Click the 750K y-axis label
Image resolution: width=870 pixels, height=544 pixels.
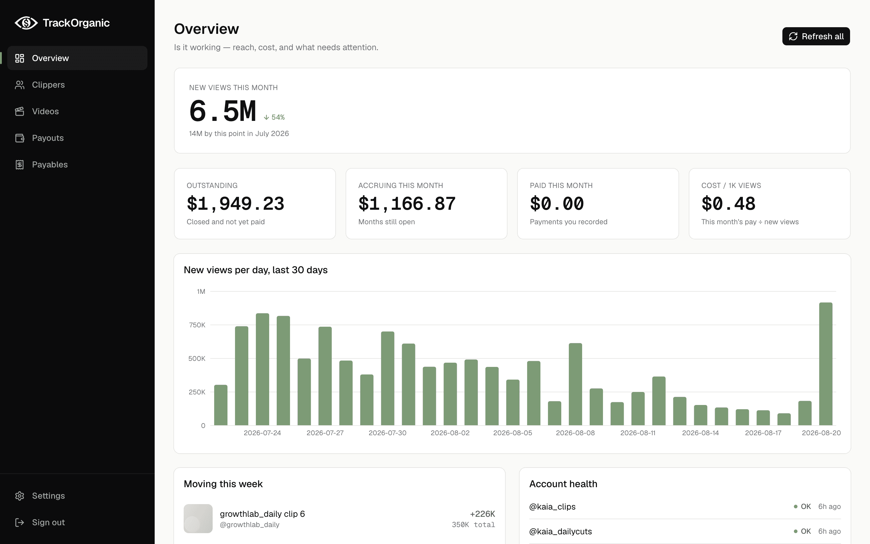(197, 325)
